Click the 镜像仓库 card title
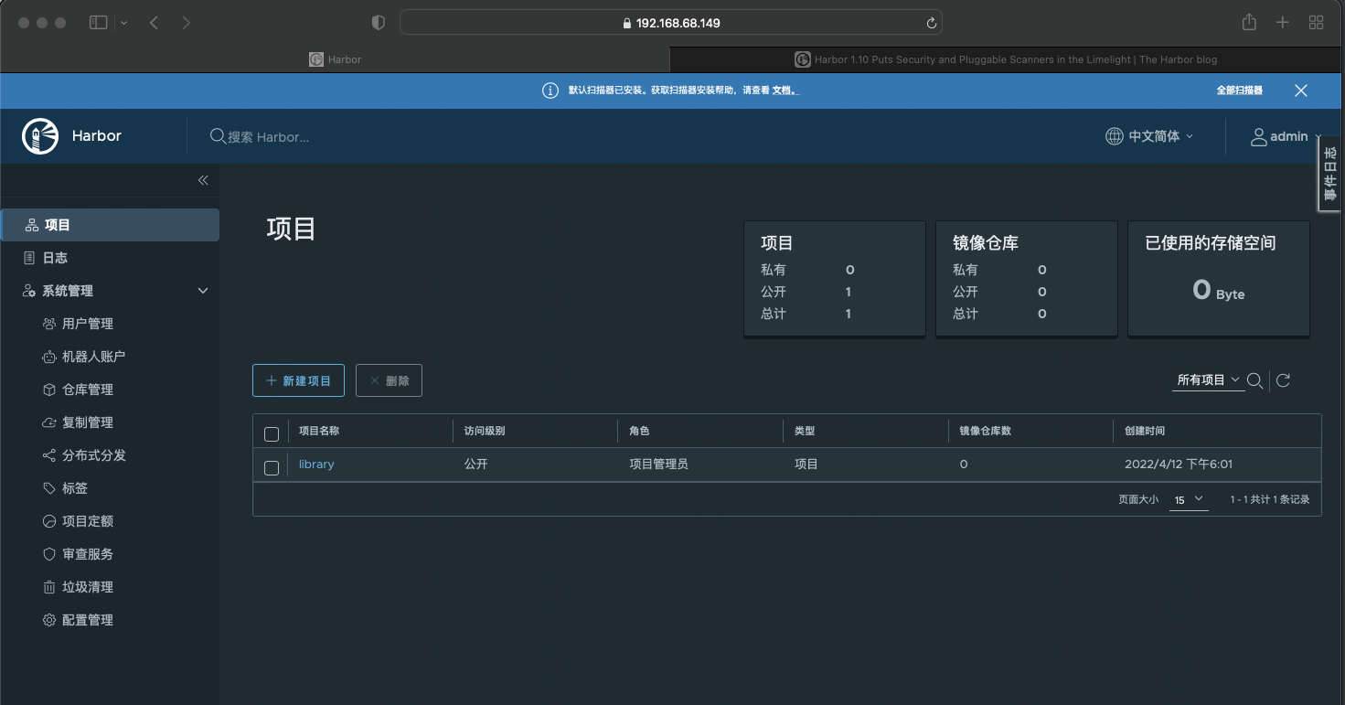This screenshot has width=1345, height=705. pyautogui.click(x=986, y=243)
